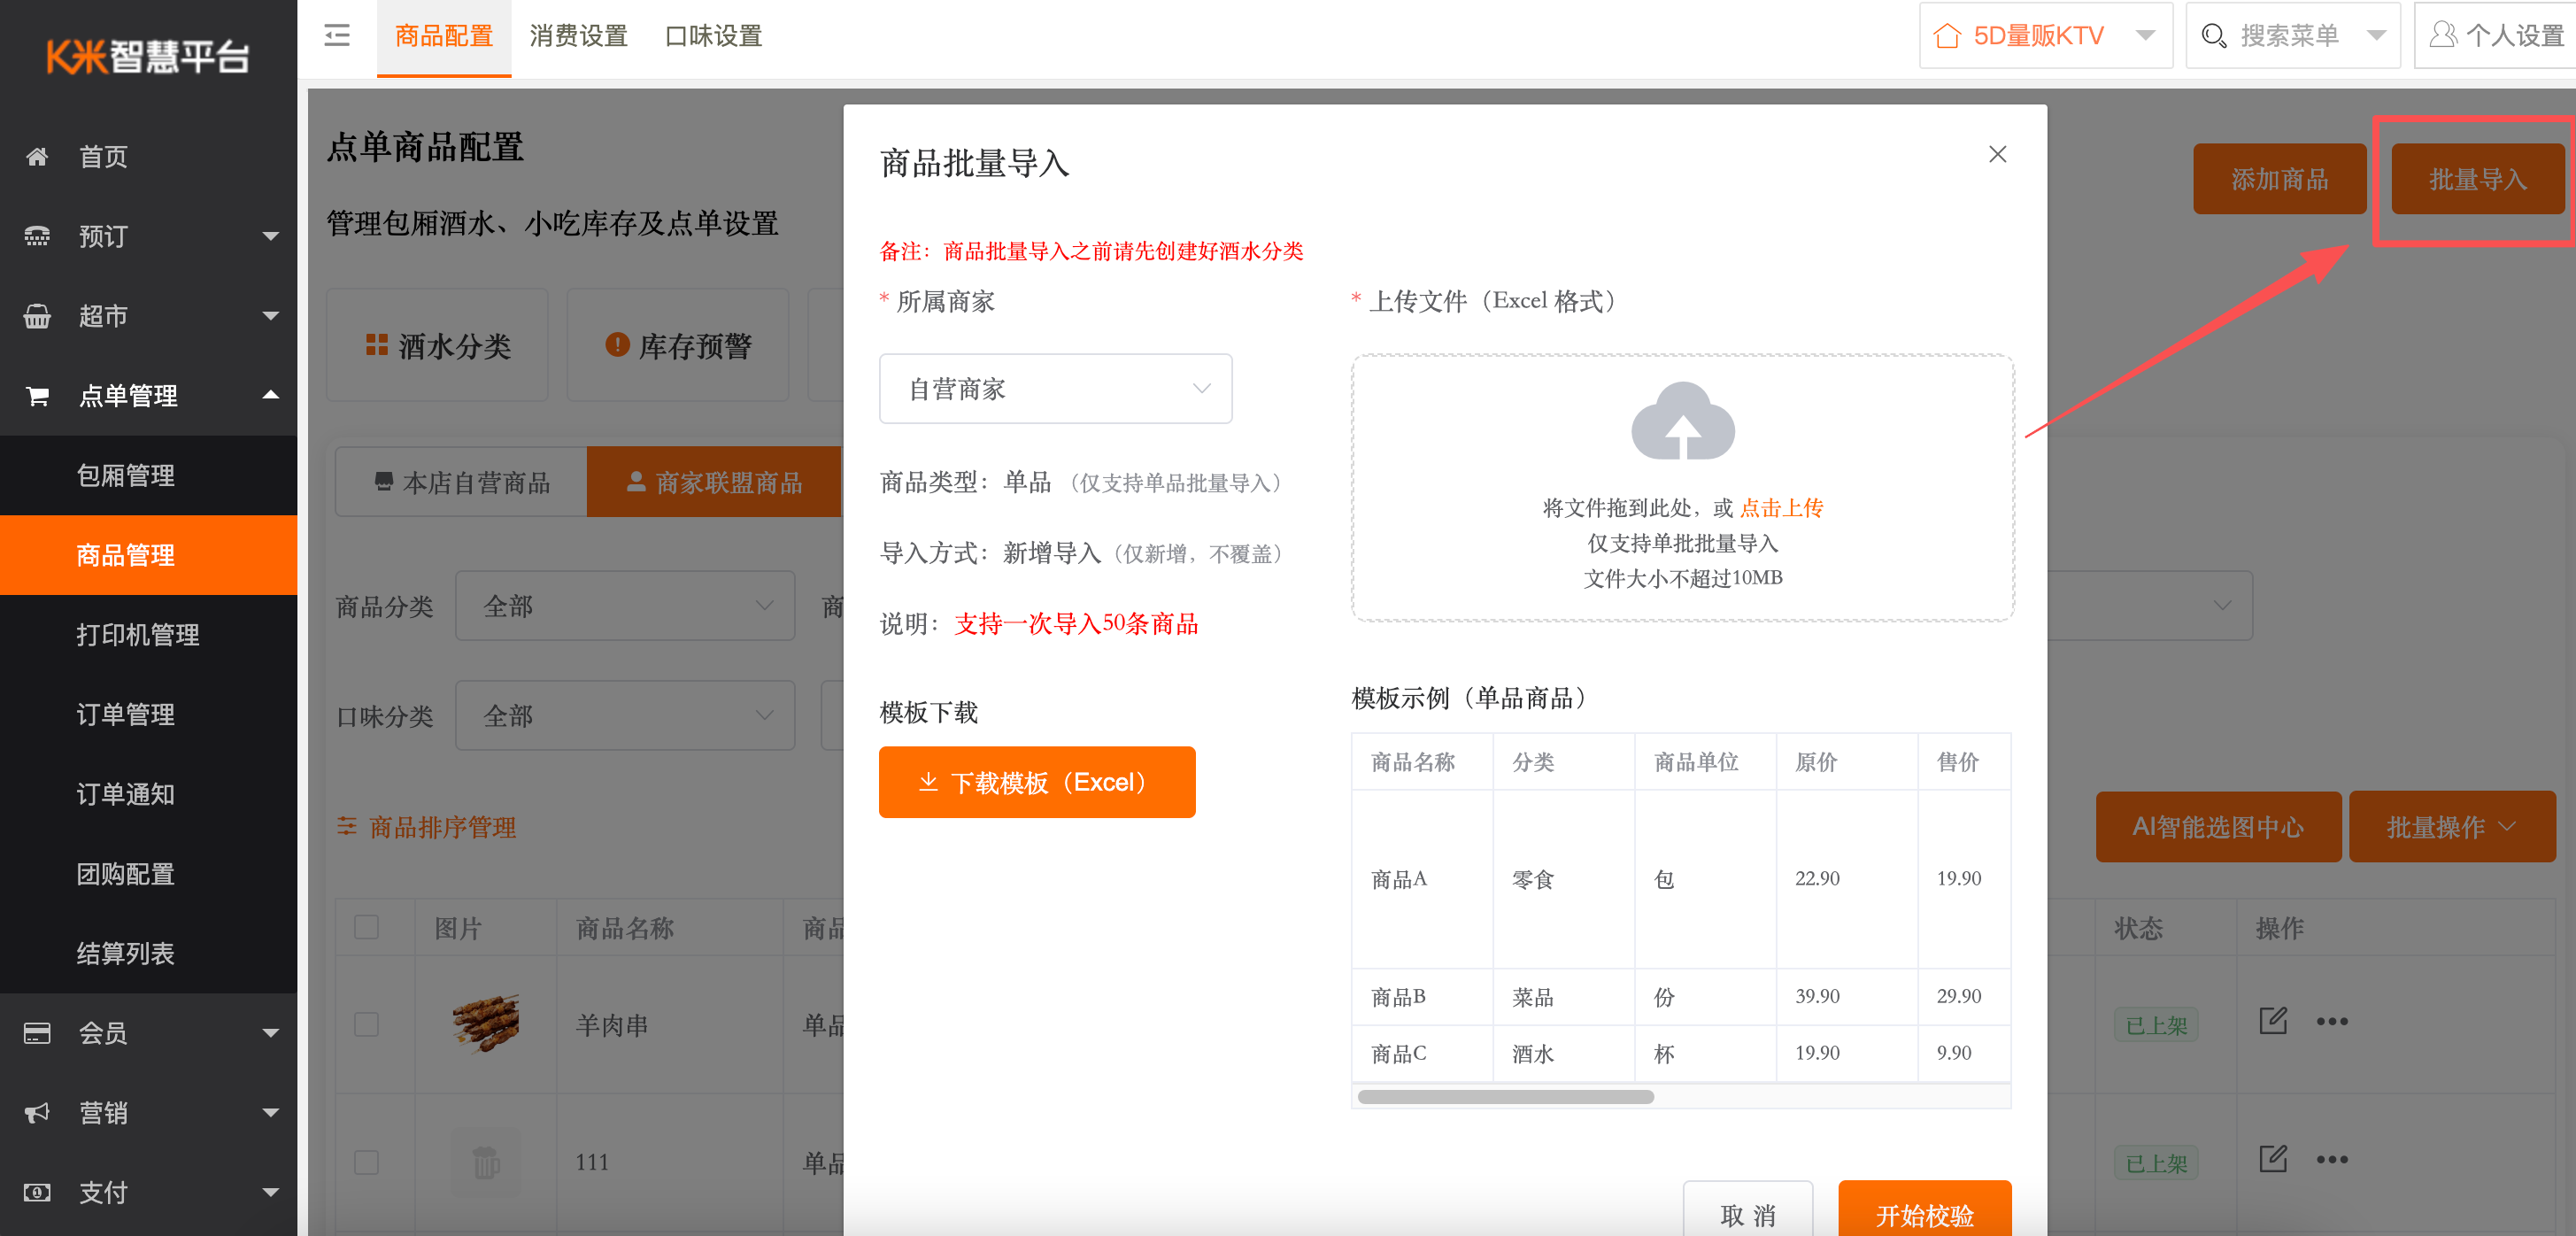Screen dimensions: 2576x1236
Task: Open 个人设置 personal settings
Action: 2497,36
